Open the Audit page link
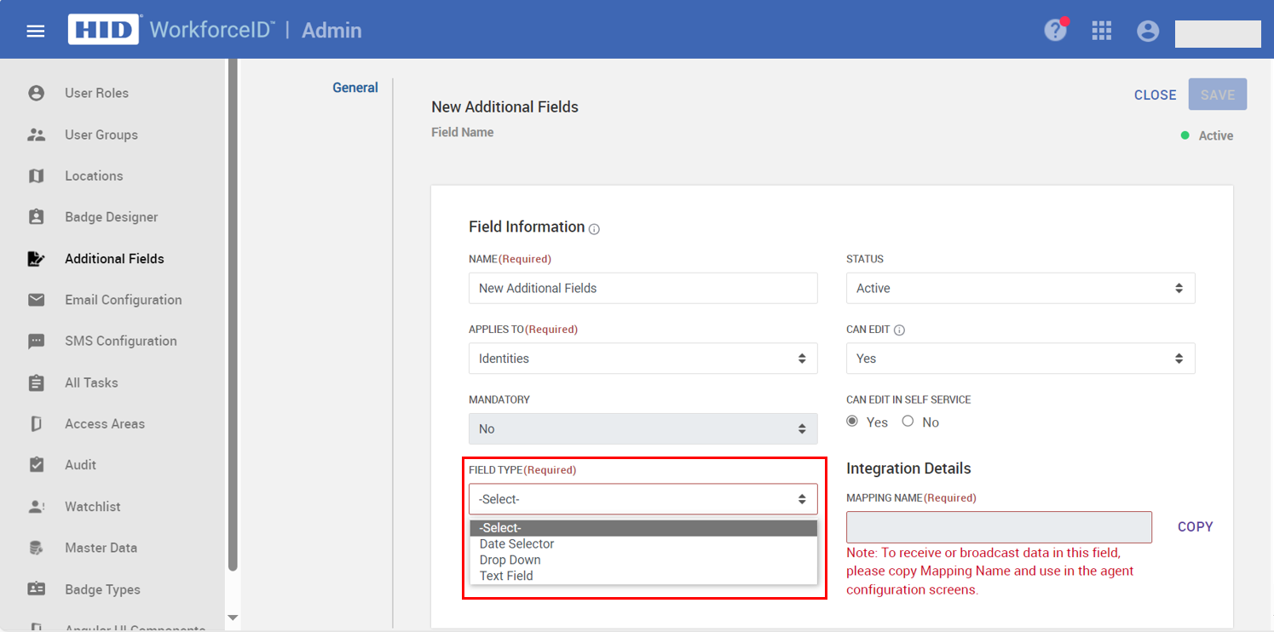The width and height of the screenshot is (1274, 632). coord(81,465)
